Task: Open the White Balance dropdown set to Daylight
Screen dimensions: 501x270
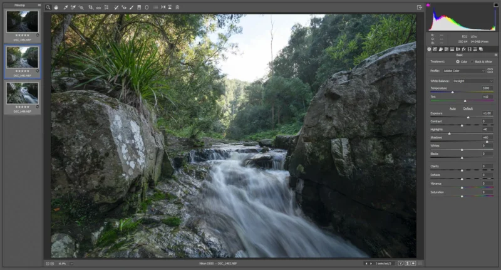Action: [x=473, y=81]
